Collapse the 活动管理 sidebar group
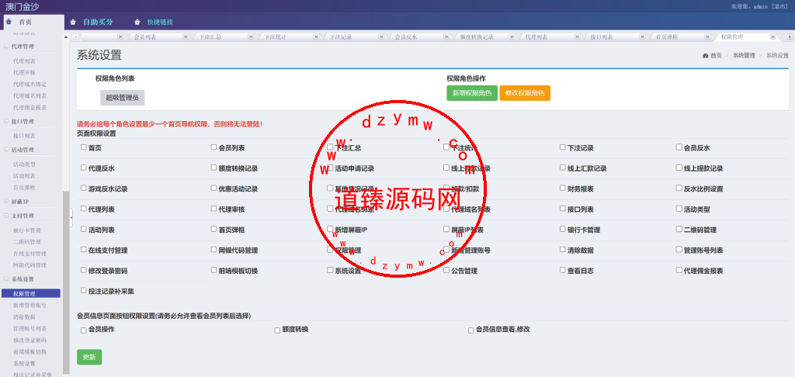The height and width of the screenshot is (377, 795). [7, 150]
